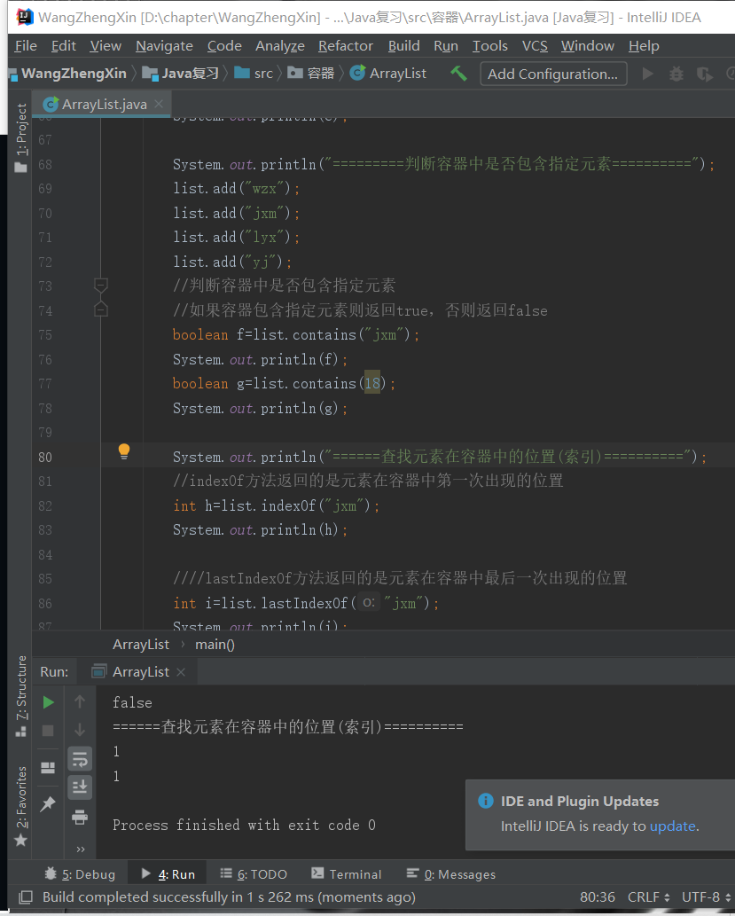Open the UTF-8 file encoding selector
This screenshot has height=916, width=735.
tap(705, 897)
